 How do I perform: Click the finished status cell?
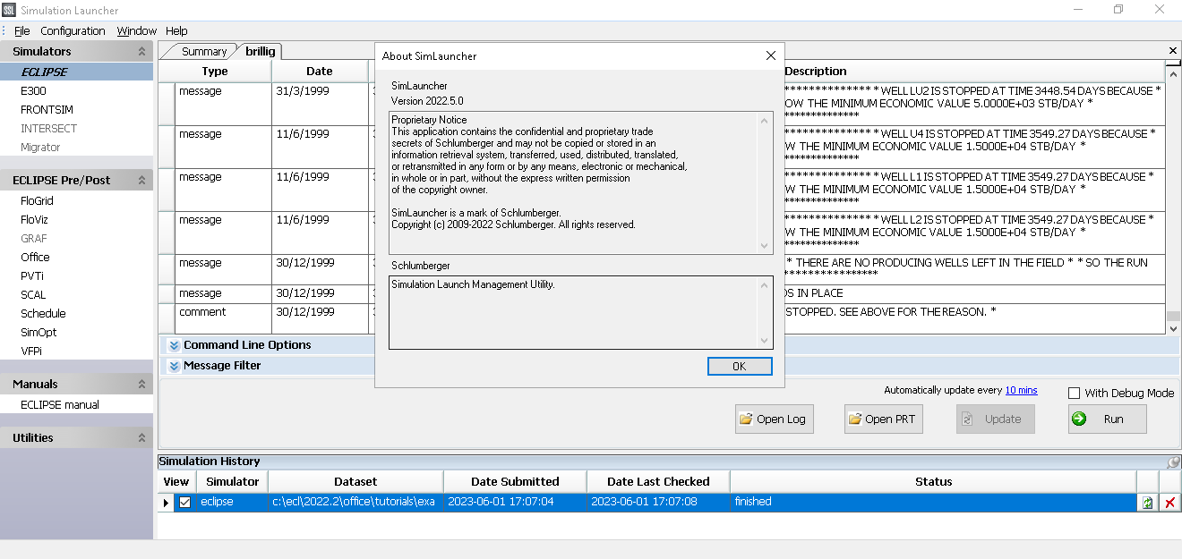point(933,502)
